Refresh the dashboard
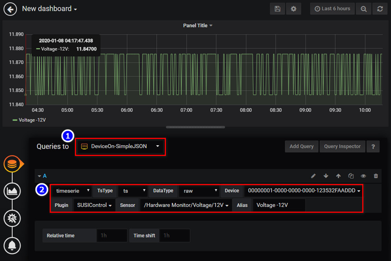The height and width of the screenshot is (261, 391). (380, 9)
